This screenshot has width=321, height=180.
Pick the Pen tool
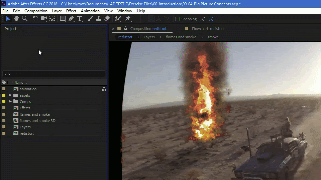point(71,19)
